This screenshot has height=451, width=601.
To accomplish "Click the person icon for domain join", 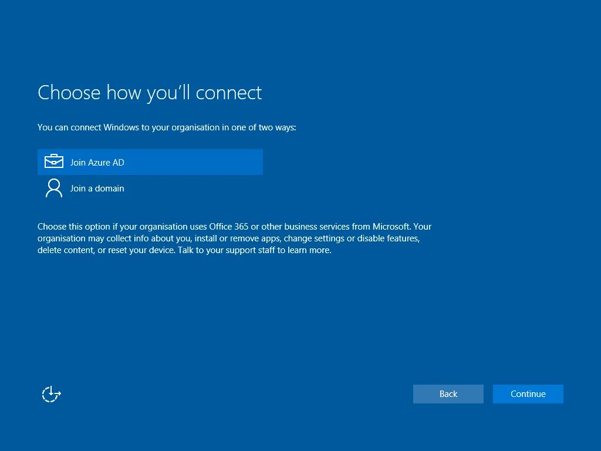I will pyautogui.click(x=53, y=188).
